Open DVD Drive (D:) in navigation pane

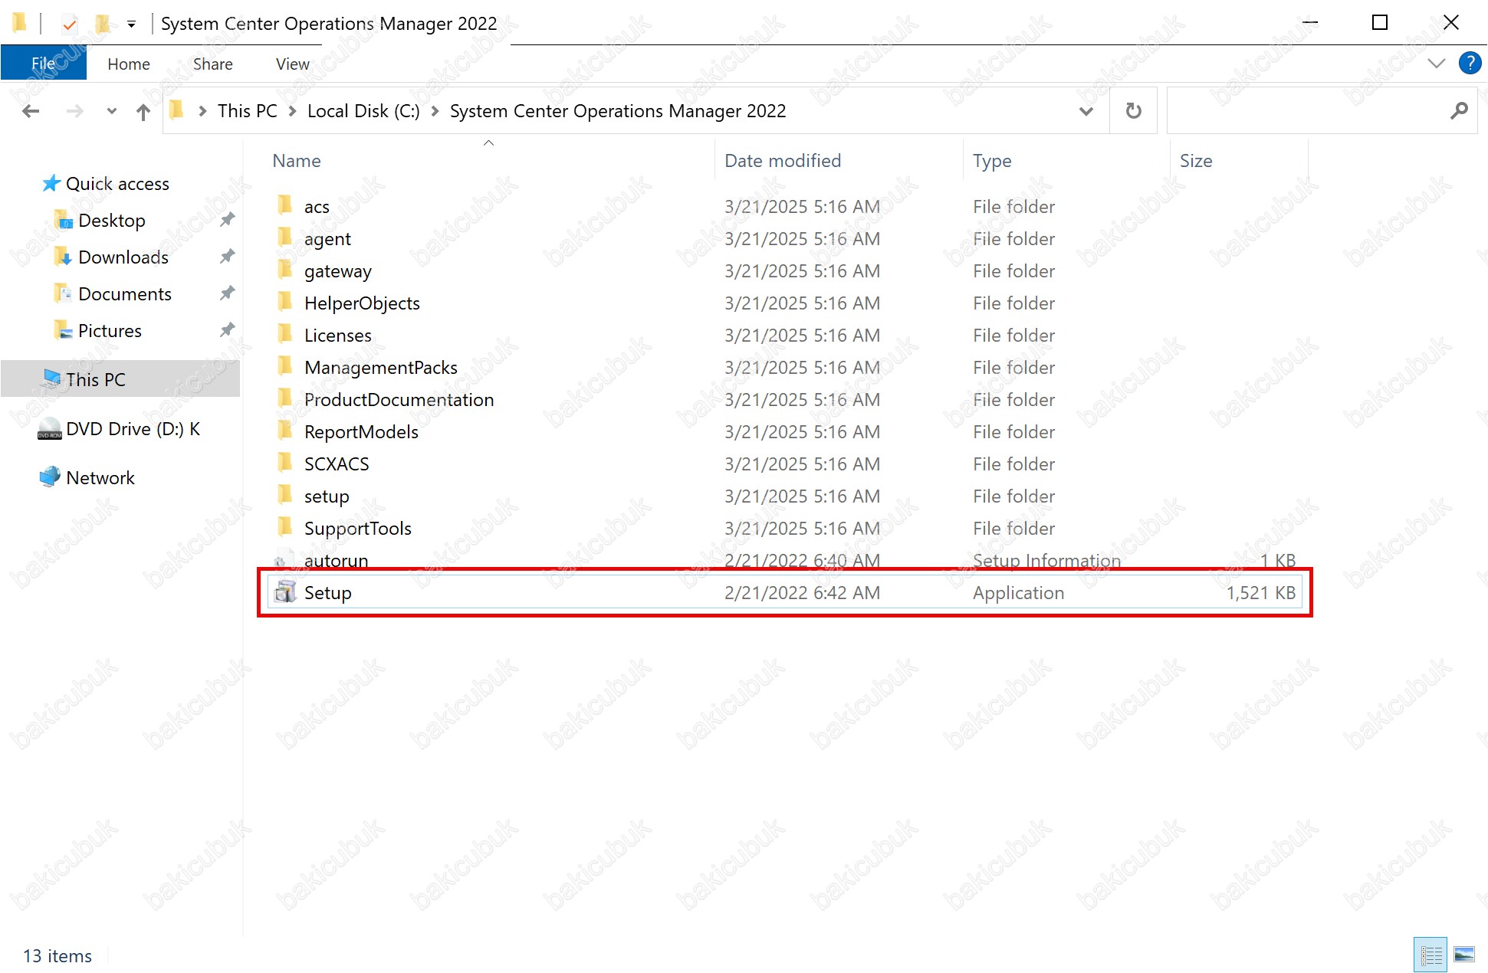[119, 429]
